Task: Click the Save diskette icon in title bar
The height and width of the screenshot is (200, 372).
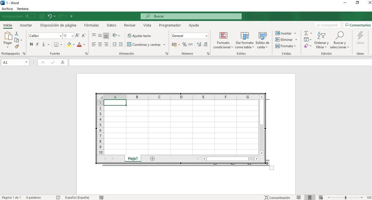Action: (x=42, y=16)
